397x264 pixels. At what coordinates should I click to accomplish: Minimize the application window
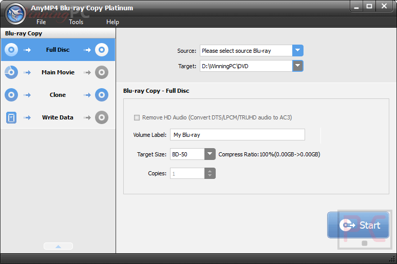pyautogui.click(x=356, y=6)
